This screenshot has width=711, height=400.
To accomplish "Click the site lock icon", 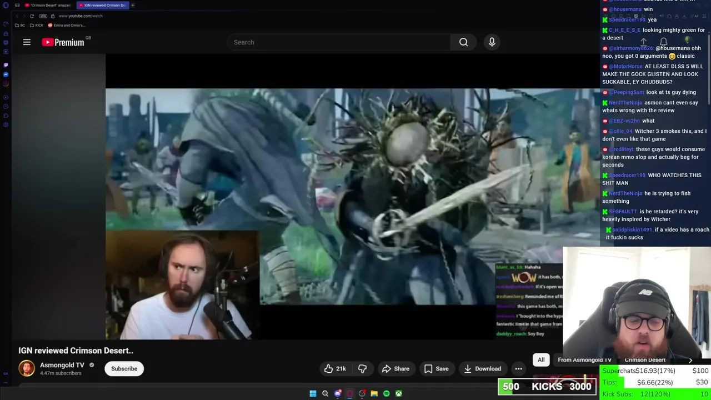I will click(x=53, y=16).
